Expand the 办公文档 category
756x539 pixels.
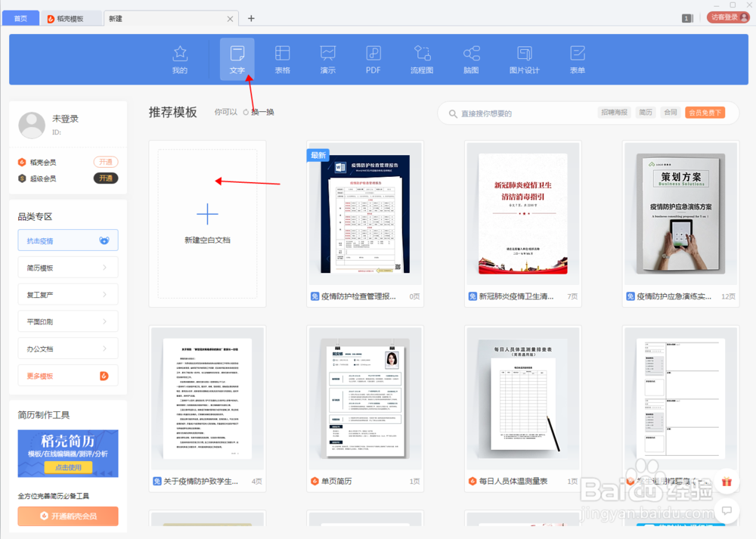pyautogui.click(x=68, y=348)
